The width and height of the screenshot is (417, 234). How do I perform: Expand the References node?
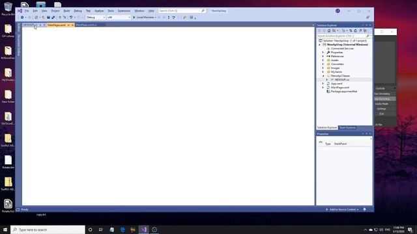[x=323, y=57]
